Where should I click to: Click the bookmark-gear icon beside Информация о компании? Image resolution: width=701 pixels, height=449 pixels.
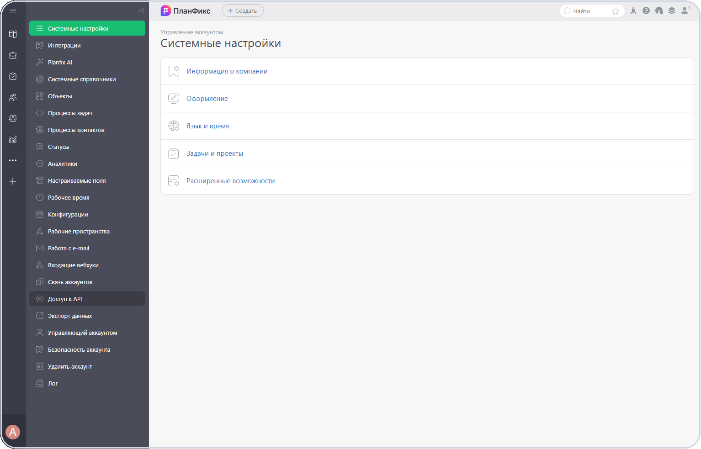[174, 71]
